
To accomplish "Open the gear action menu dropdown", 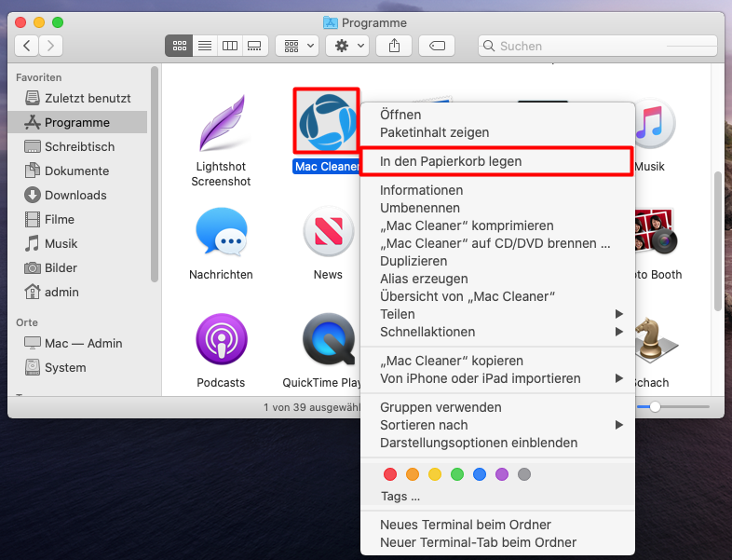I will click(x=347, y=46).
